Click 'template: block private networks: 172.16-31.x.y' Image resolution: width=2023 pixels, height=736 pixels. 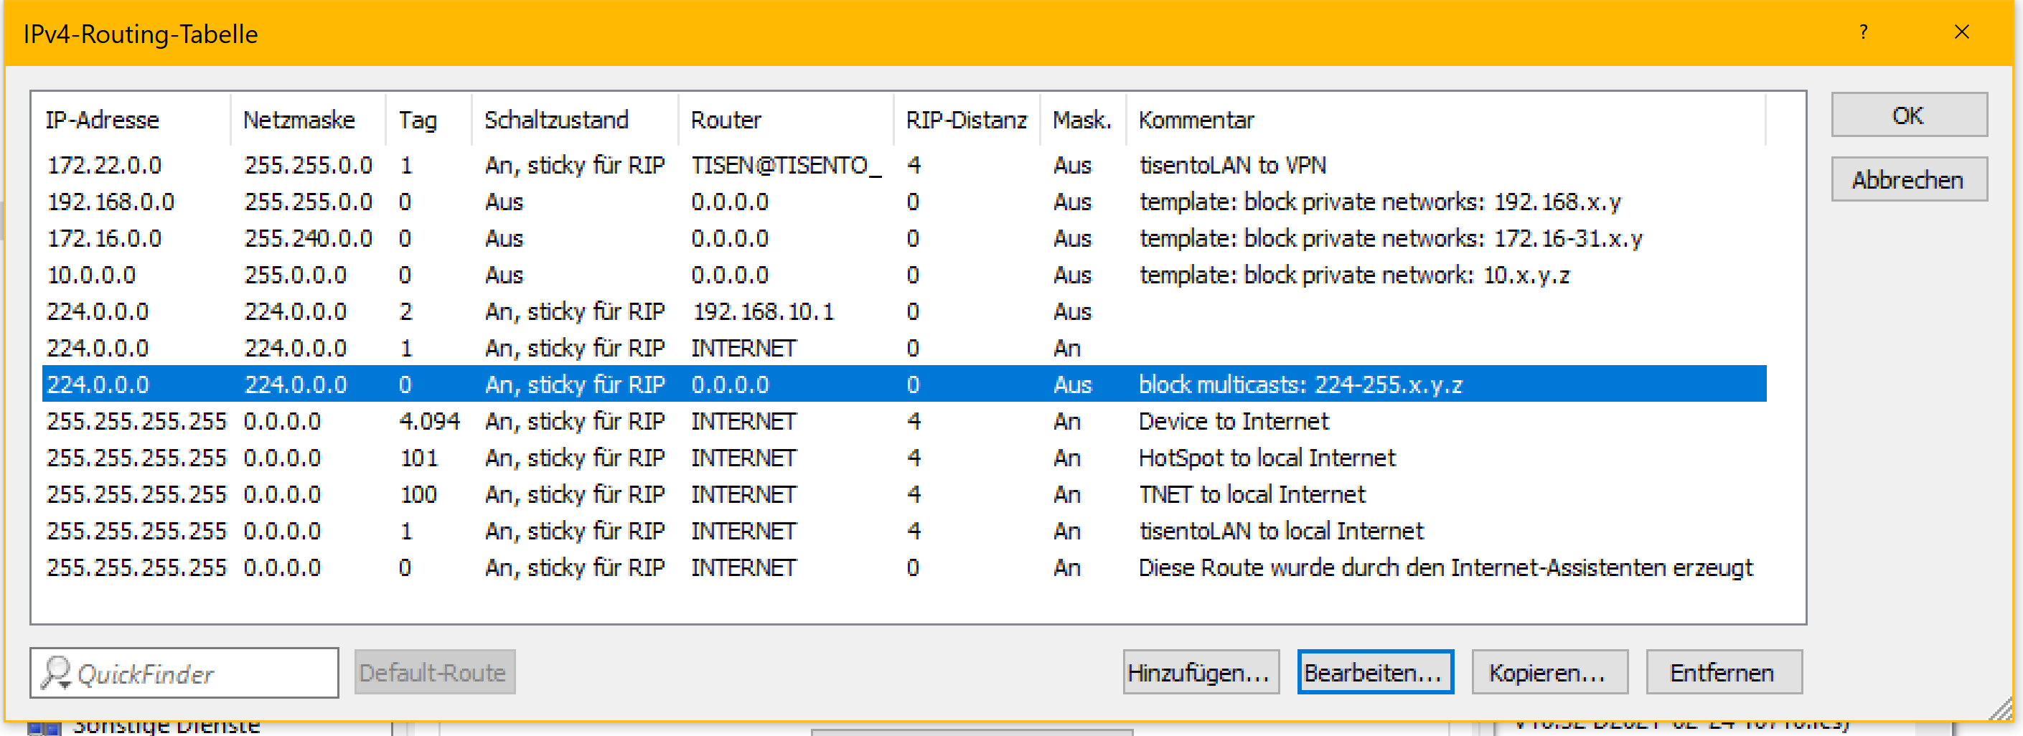(x=1391, y=239)
